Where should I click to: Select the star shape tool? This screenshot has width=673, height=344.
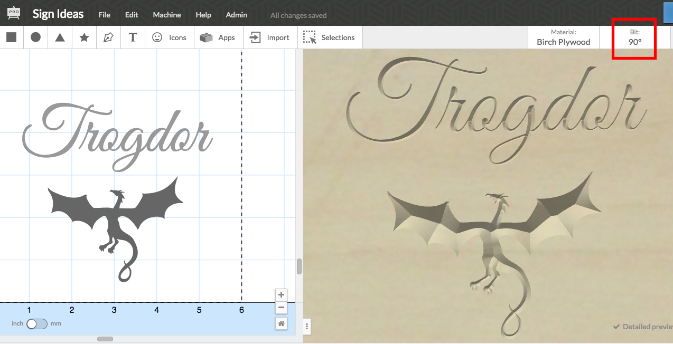click(x=84, y=37)
